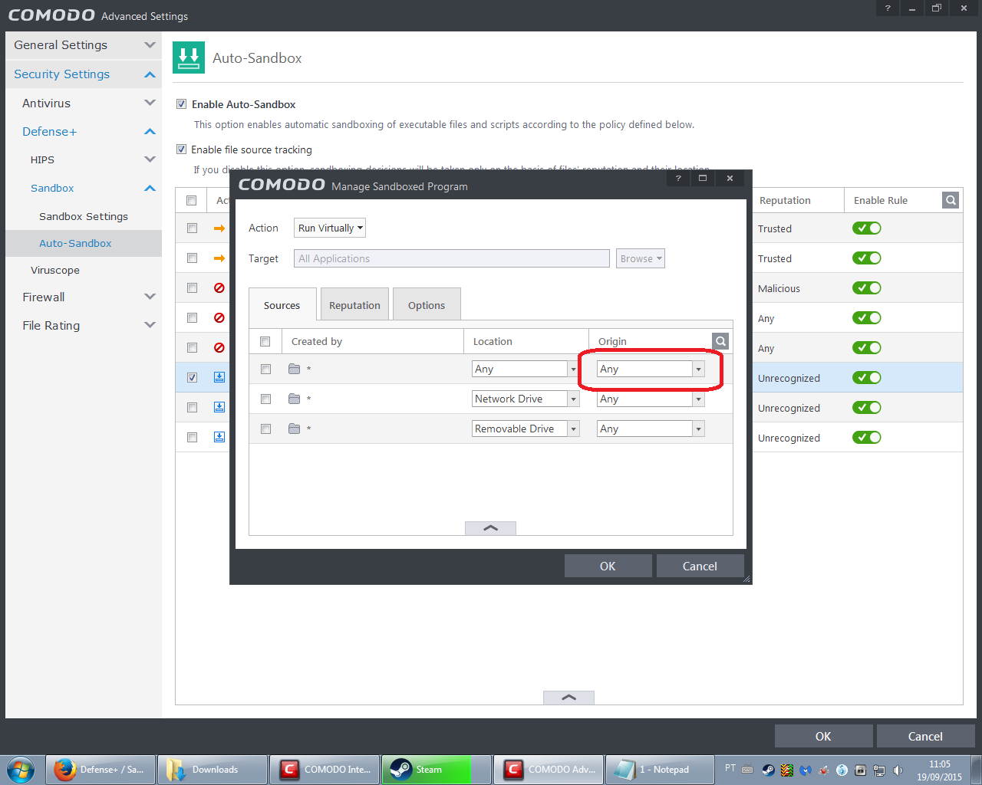Click orange arrow icon in second rule row
The width and height of the screenshot is (982, 785).
[x=219, y=258]
